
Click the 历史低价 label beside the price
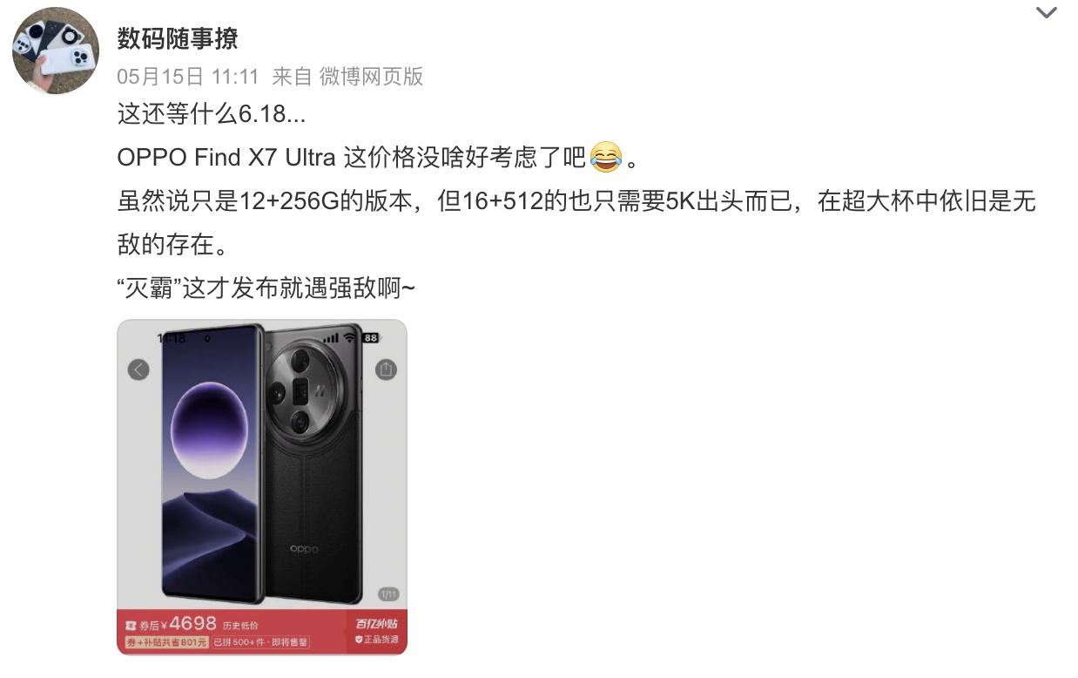pyautogui.click(x=240, y=626)
